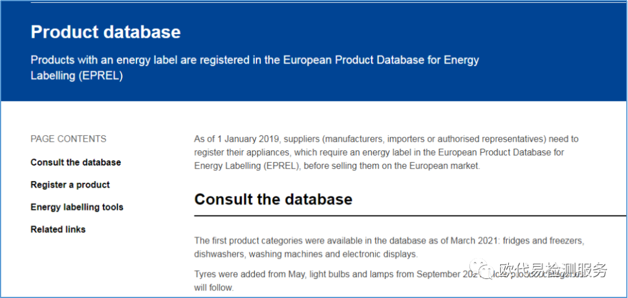This screenshot has height=298, width=628.
Task: Click the PAGE CONTENTS label
Action: [69, 139]
